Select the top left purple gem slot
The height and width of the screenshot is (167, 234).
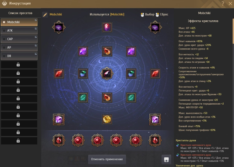(x=59, y=27)
